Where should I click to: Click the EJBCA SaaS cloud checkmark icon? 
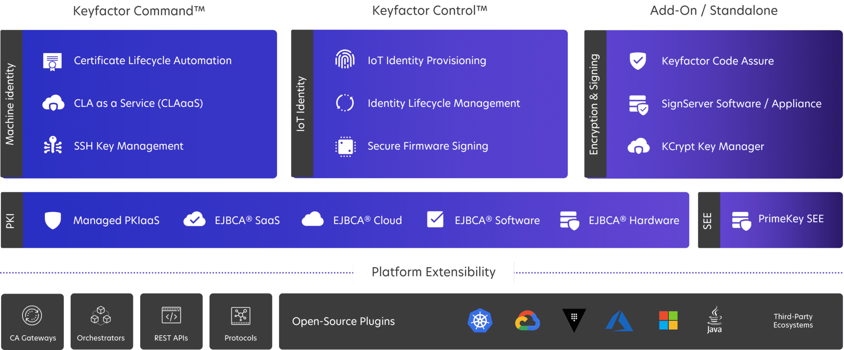195,219
